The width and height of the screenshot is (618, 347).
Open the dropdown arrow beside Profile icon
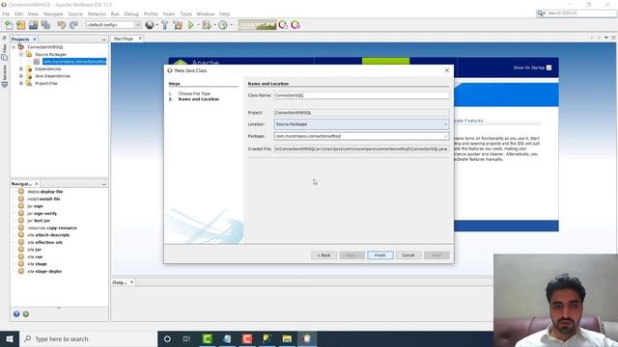click(232, 25)
